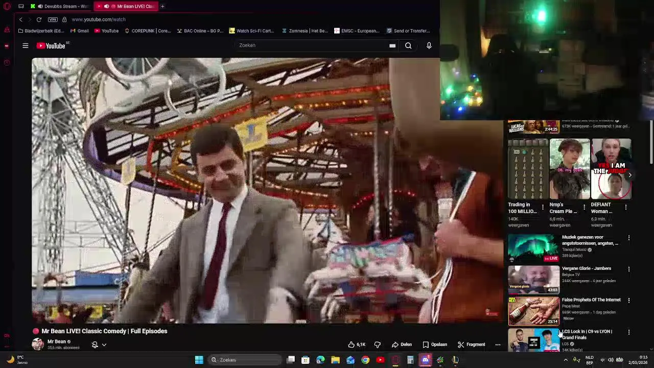Open the Watch Sci-Fi Cart bookmark
Screen dimensions: 654x368
click(x=251, y=31)
